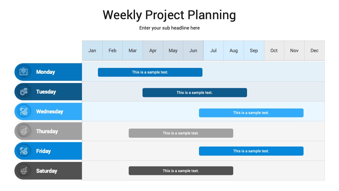Screen dimensions: 339x191
Task: Click the Jan month header
Action: 92,51
